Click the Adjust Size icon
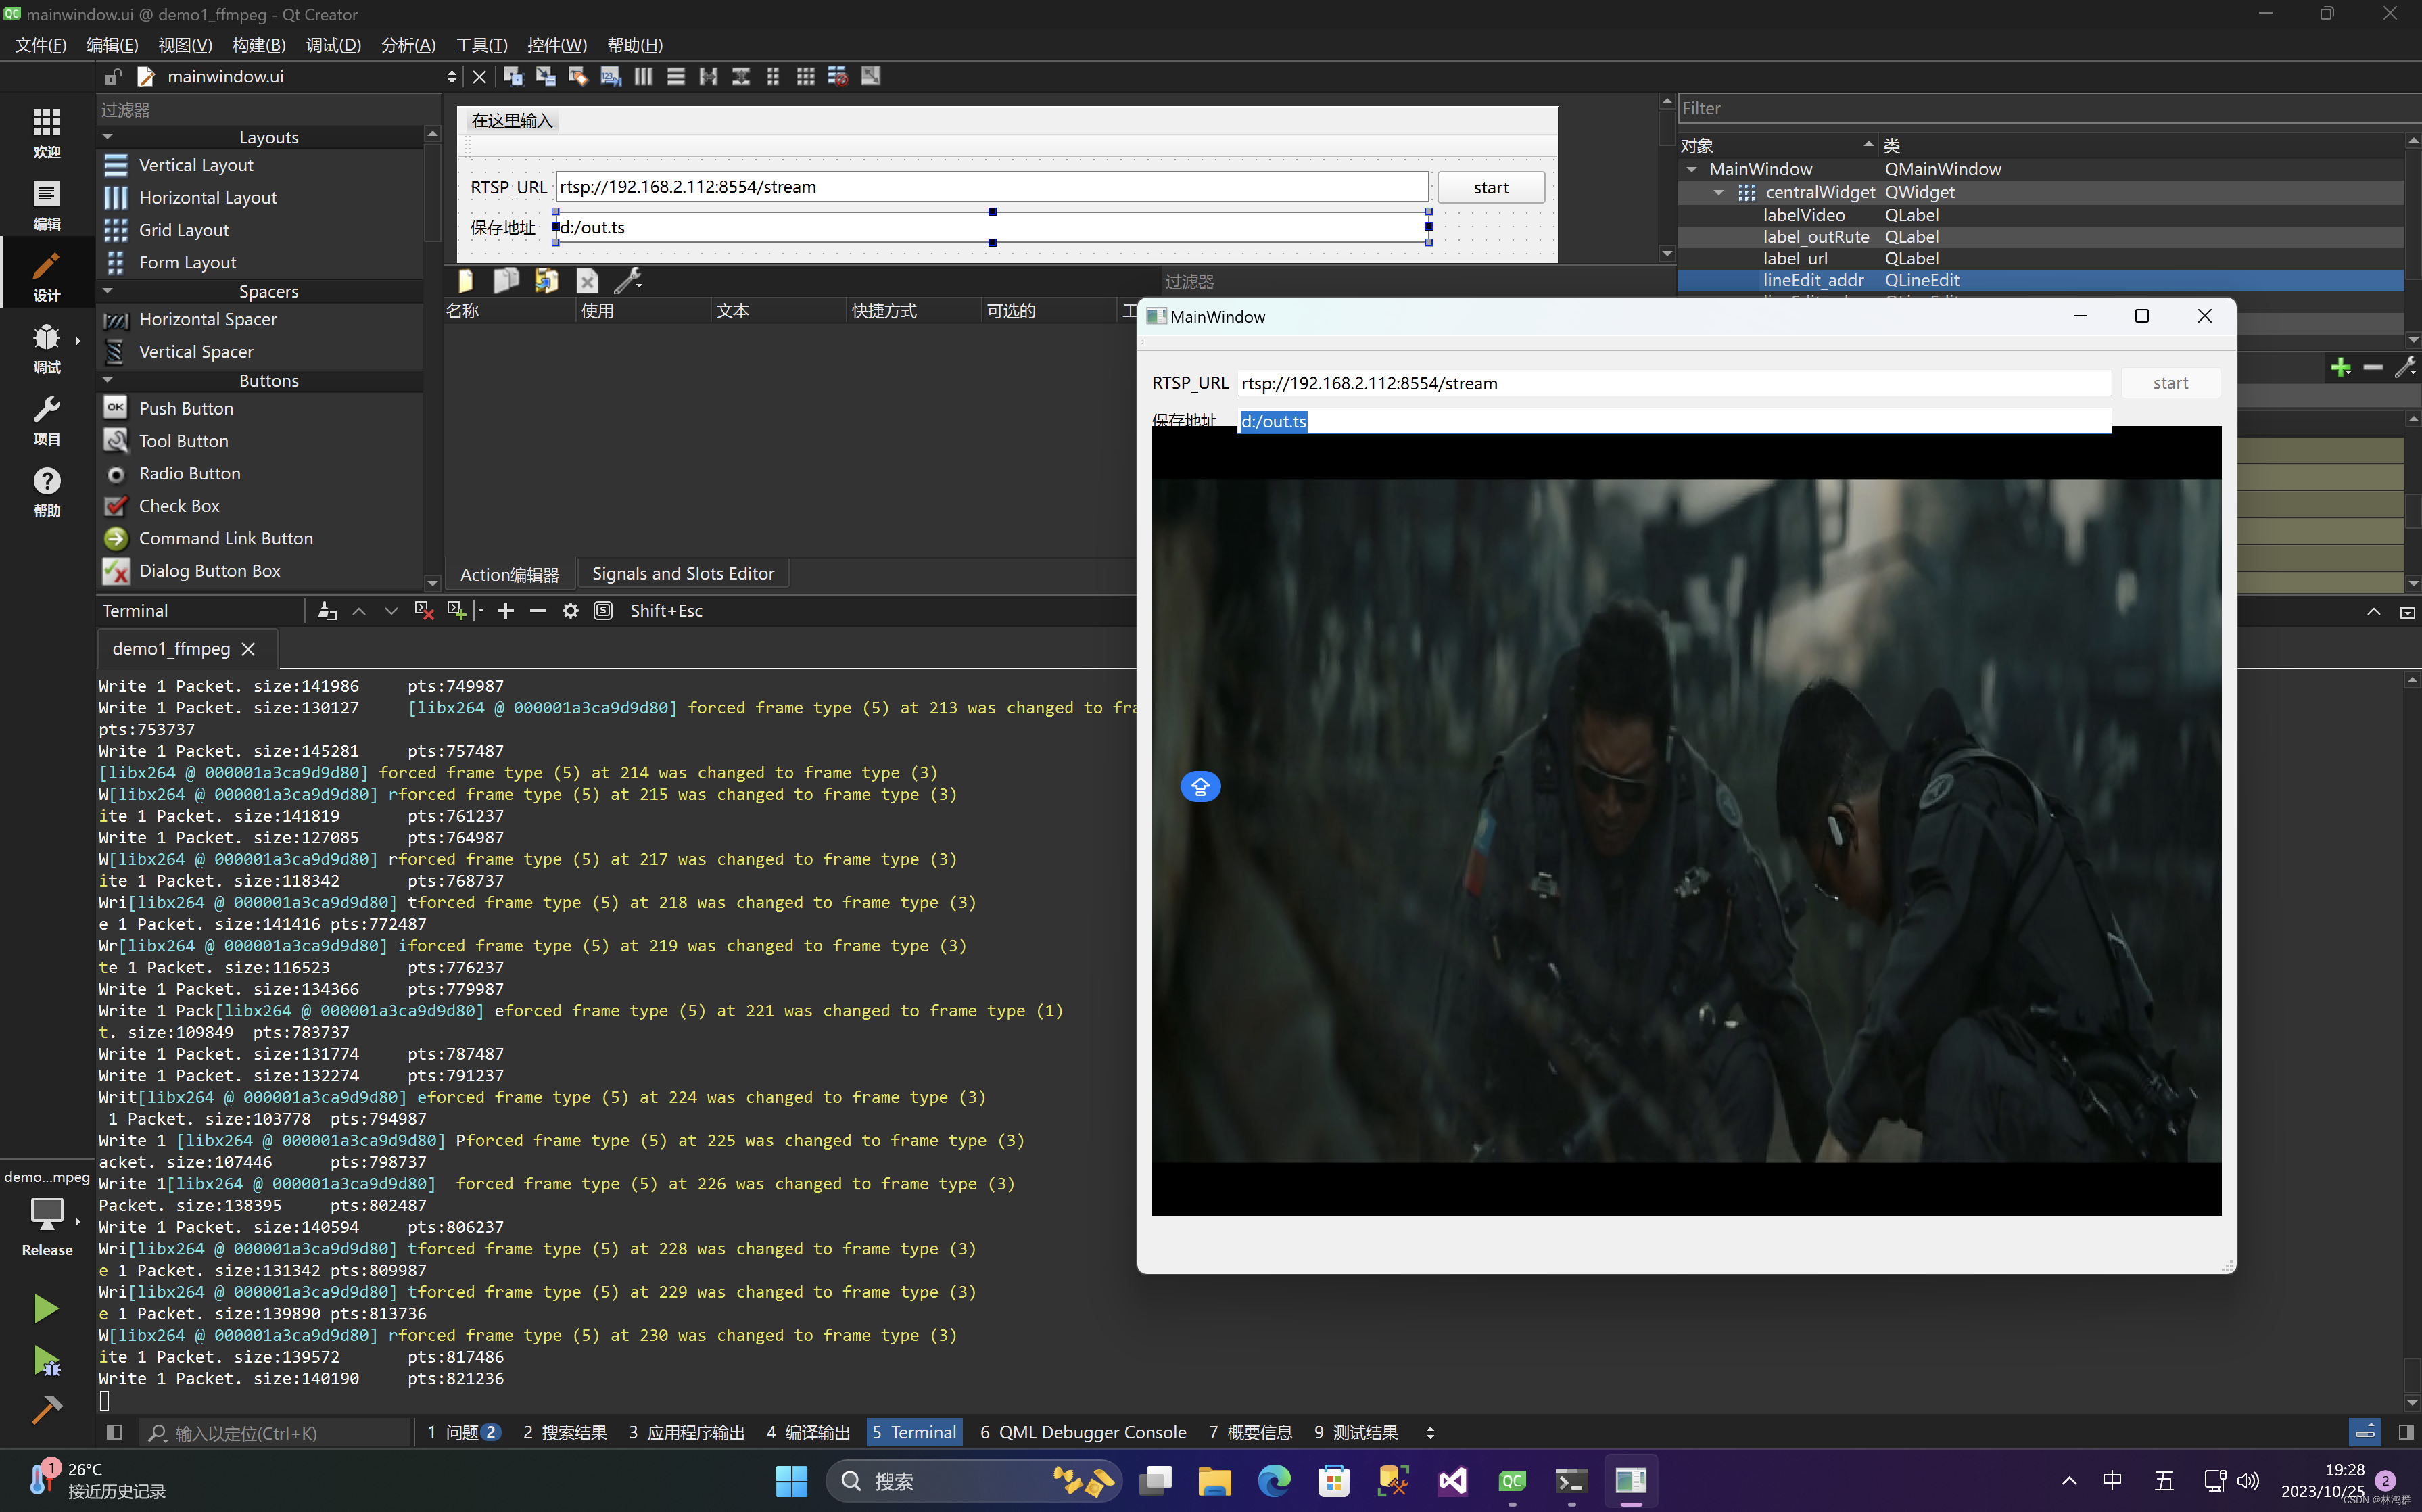 pos(871,76)
